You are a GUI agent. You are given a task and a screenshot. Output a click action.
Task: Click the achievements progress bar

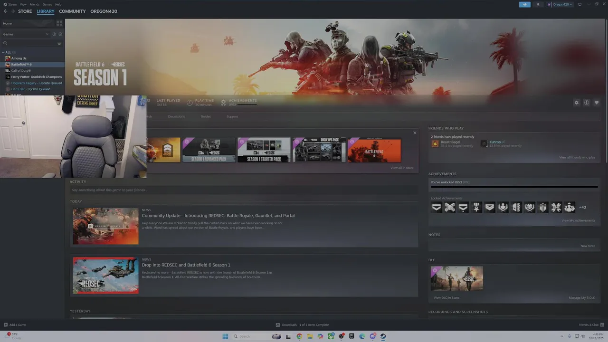514,187
